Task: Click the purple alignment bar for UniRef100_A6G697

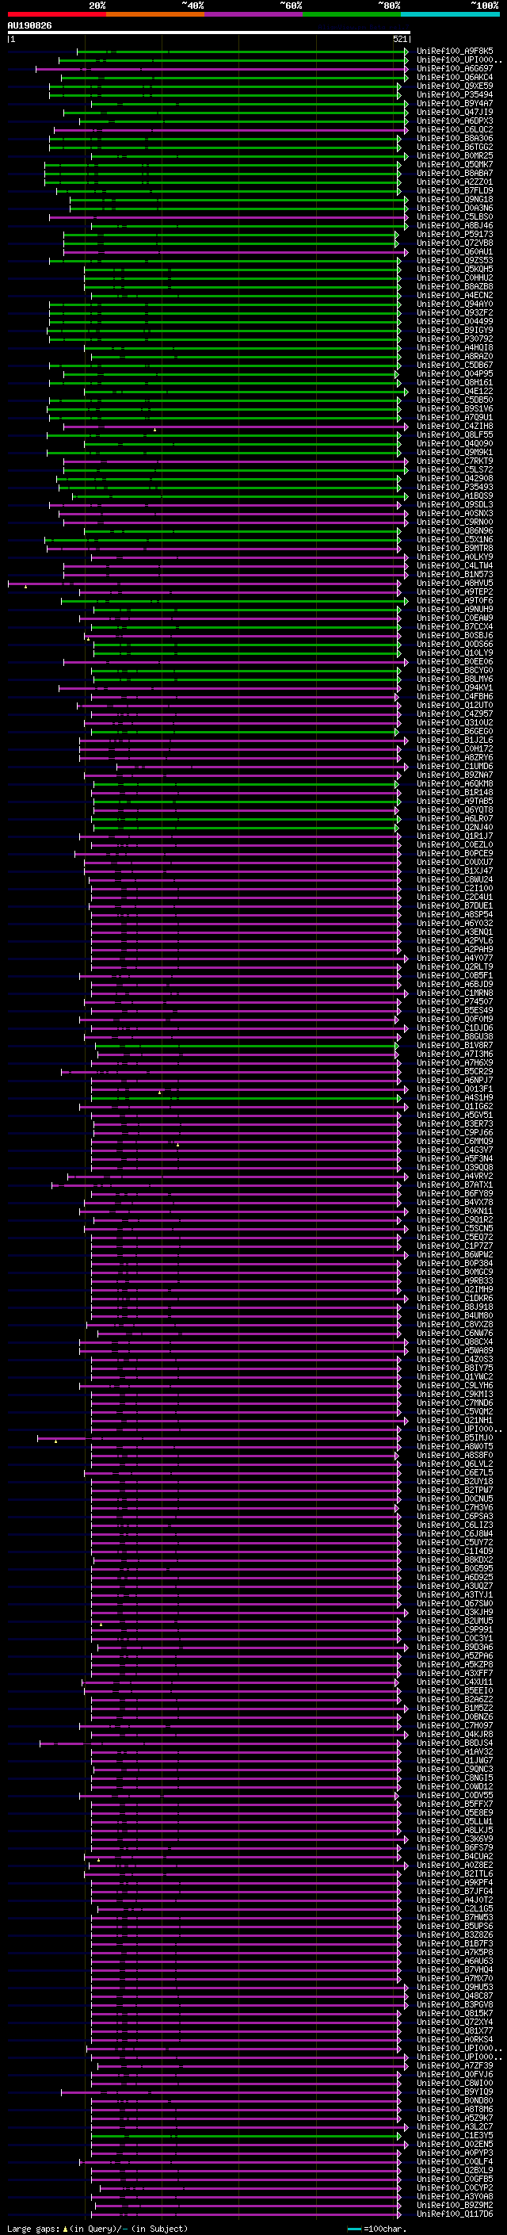Action: coord(221,68)
